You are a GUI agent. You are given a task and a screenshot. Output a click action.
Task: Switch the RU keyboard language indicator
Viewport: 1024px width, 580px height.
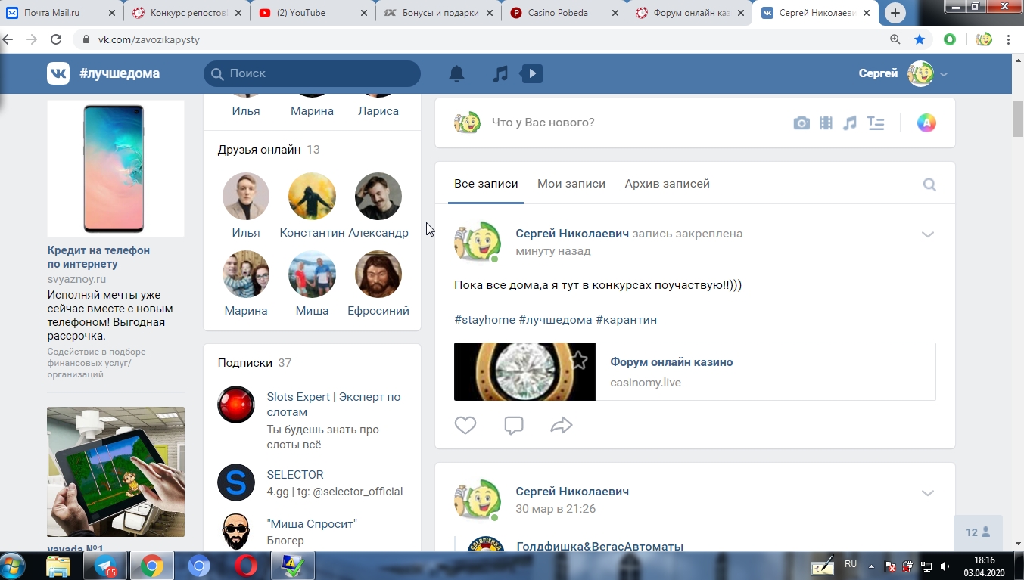tap(851, 564)
